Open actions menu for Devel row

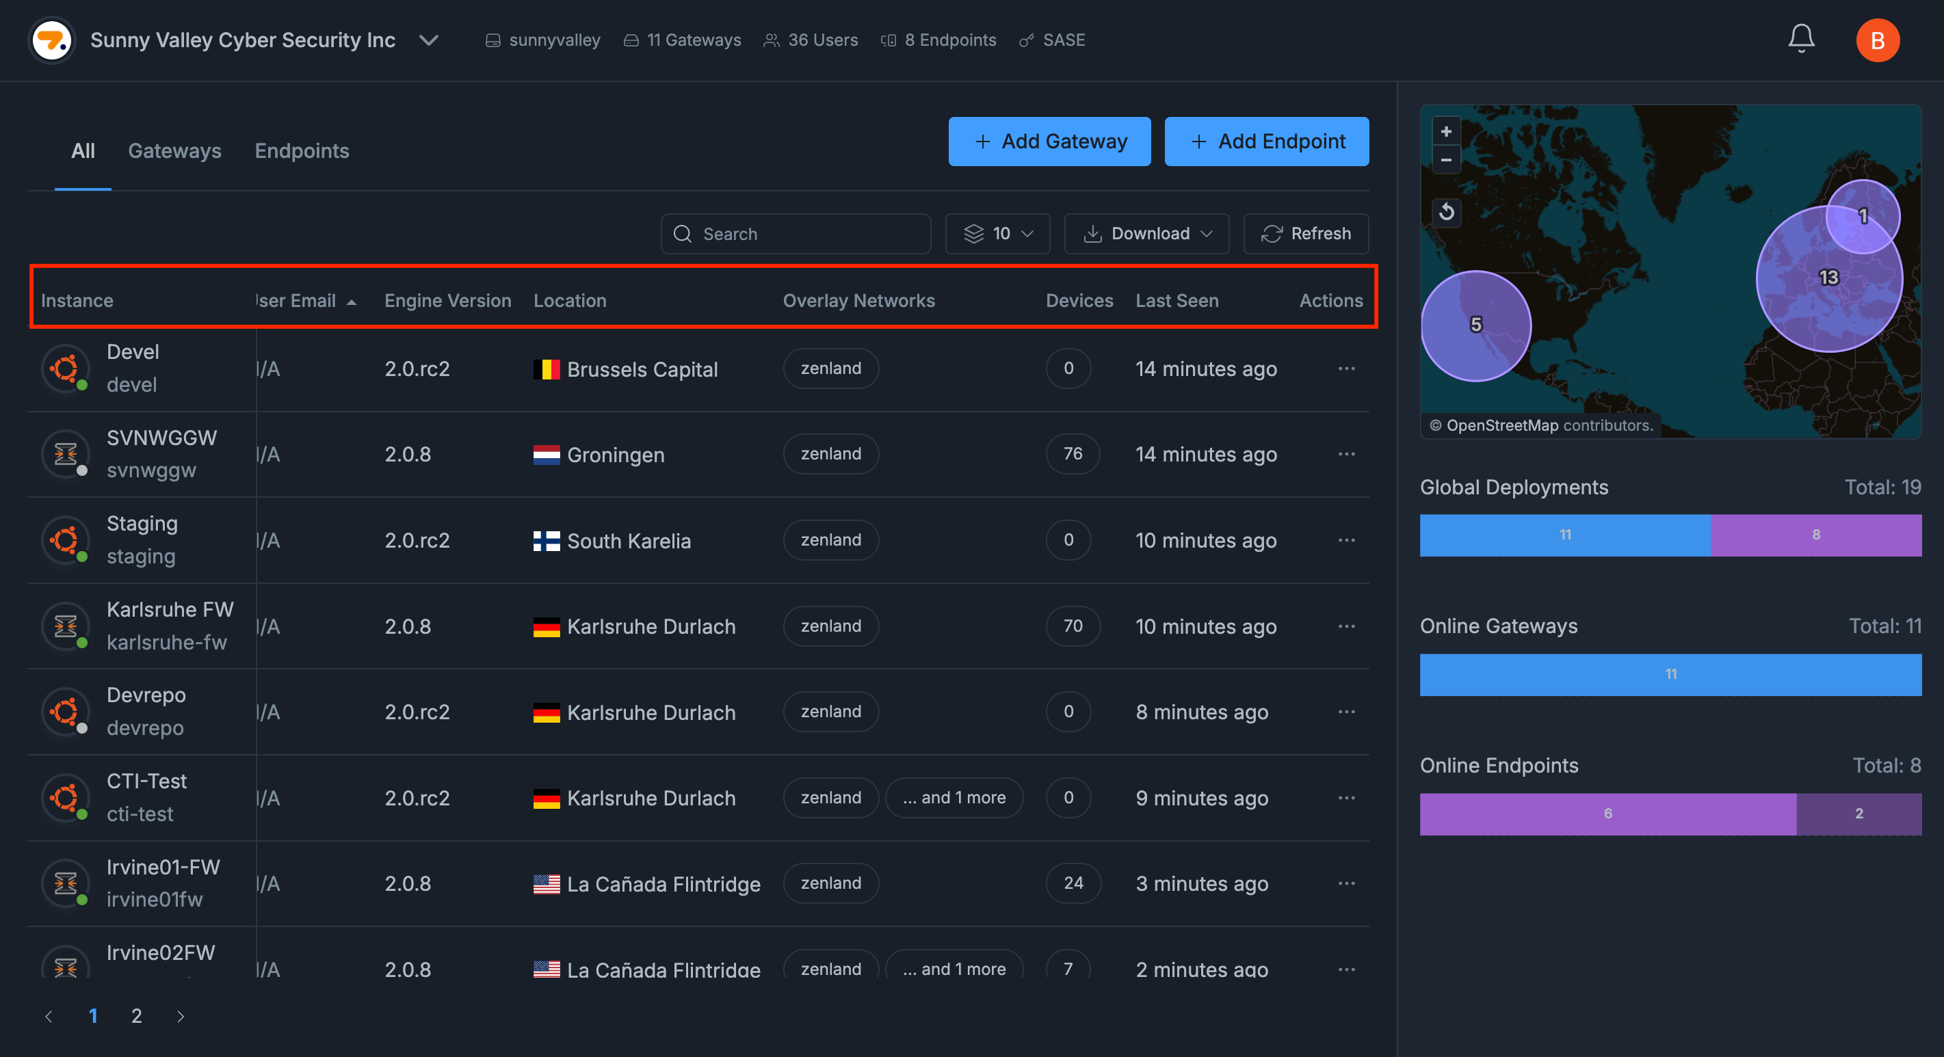pyautogui.click(x=1345, y=369)
